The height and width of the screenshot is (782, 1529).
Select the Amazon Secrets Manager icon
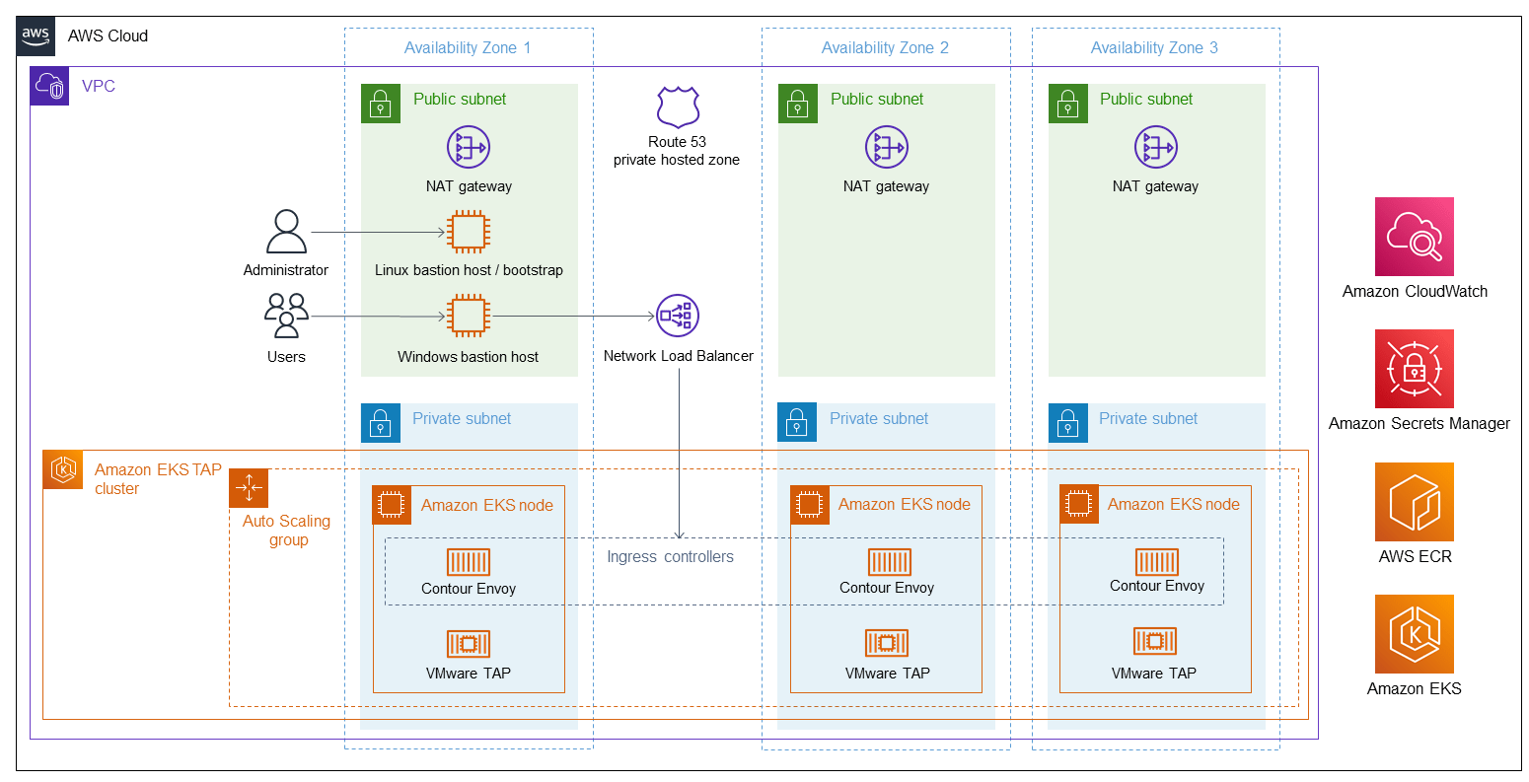click(x=1414, y=369)
